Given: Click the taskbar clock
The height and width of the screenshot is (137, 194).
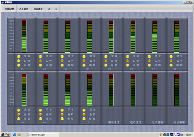Looking at the screenshot, I should (x=188, y=135).
